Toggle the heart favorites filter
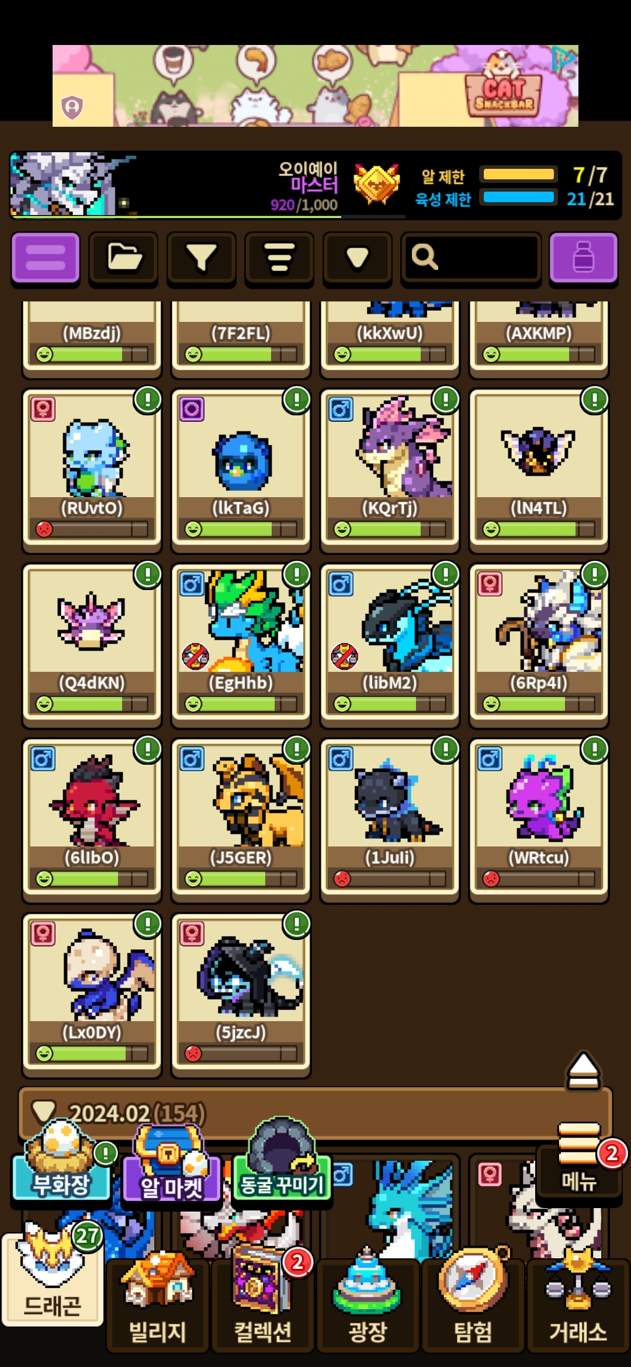The image size is (631, 1367). (x=357, y=258)
